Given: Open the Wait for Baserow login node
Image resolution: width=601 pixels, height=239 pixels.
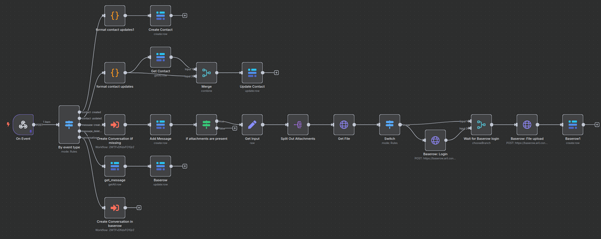Looking at the screenshot, I should (x=481, y=125).
